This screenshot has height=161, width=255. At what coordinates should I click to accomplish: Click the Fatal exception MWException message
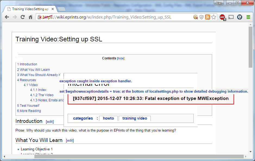(x=151, y=99)
